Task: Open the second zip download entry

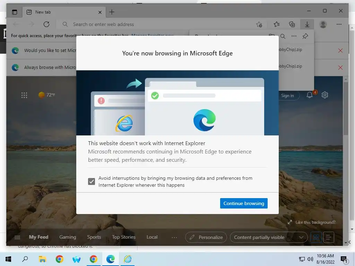Action: (x=291, y=66)
